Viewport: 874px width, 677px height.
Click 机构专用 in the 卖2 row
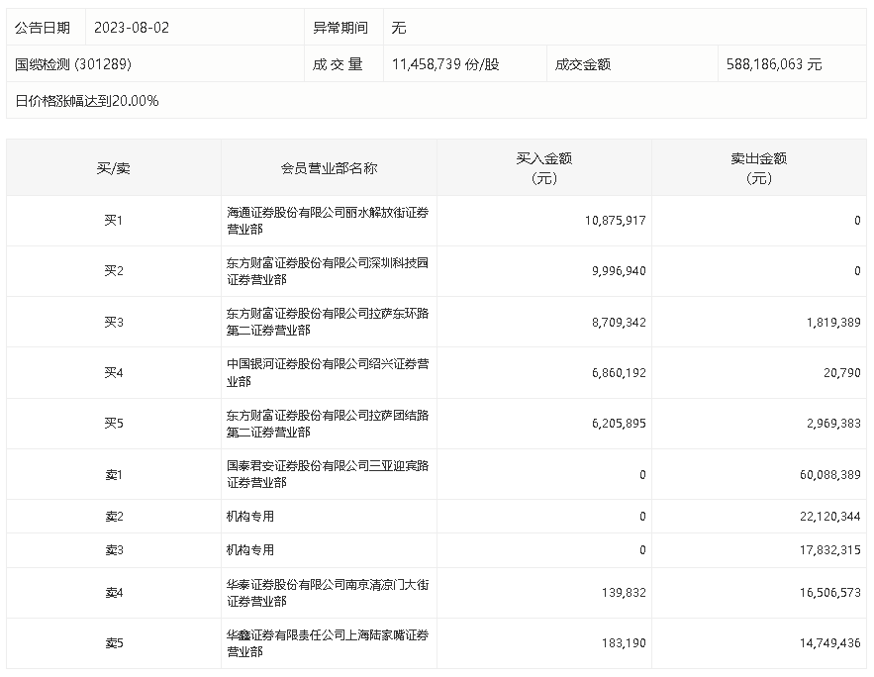[x=250, y=517]
